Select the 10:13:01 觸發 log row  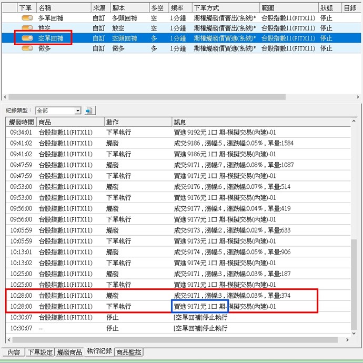point(178,252)
